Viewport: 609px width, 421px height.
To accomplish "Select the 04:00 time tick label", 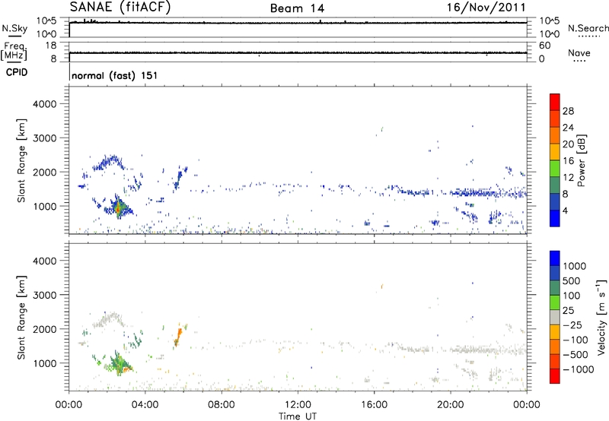I will 145,405.
